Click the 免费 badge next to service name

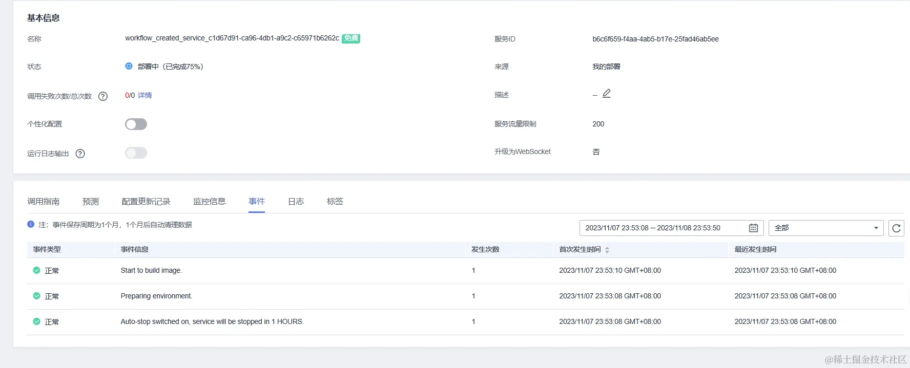(x=351, y=38)
